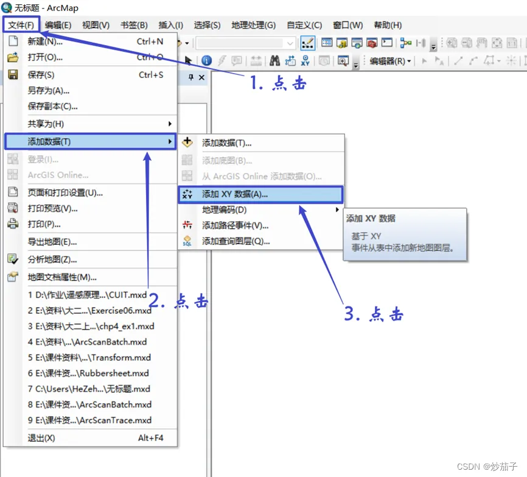Click the Edit tool arrow in the editor toolbar
Screen dimensions: 527x477
tap(424, 61)
